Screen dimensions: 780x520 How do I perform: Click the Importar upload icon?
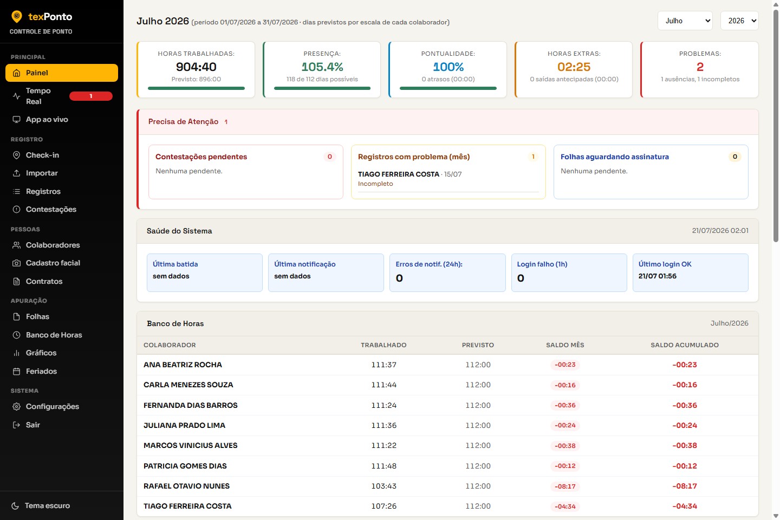[x=16, y=173]
